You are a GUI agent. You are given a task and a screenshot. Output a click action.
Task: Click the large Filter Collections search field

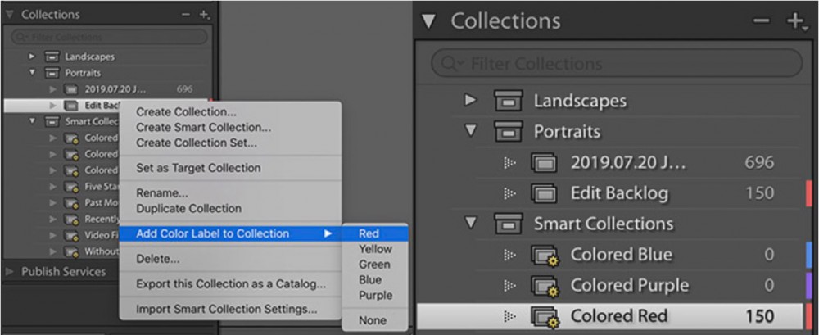[x=617, y=64]
